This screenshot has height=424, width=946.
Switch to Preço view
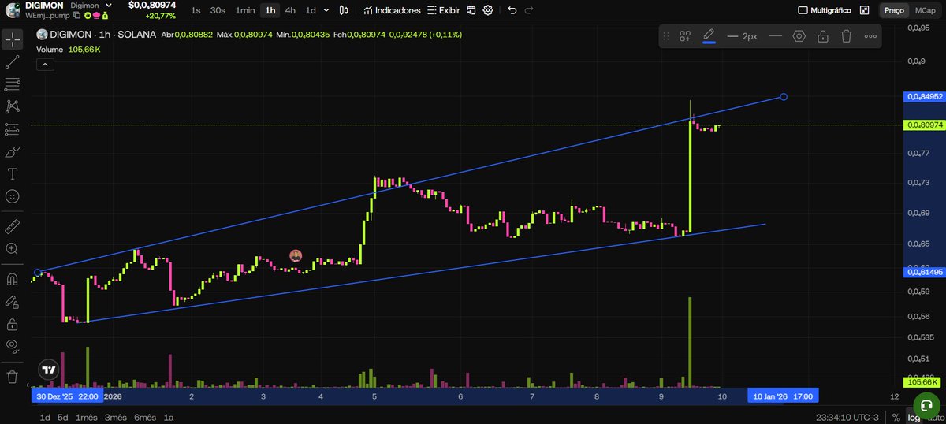[x=894, y=10]
